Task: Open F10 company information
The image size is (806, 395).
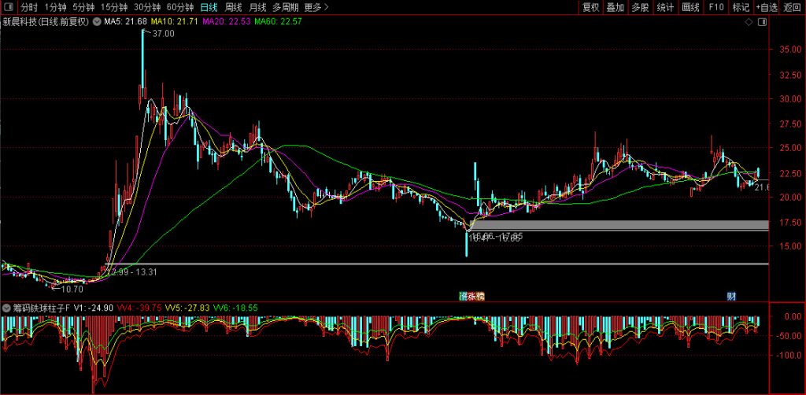Action: pos(715,7)
